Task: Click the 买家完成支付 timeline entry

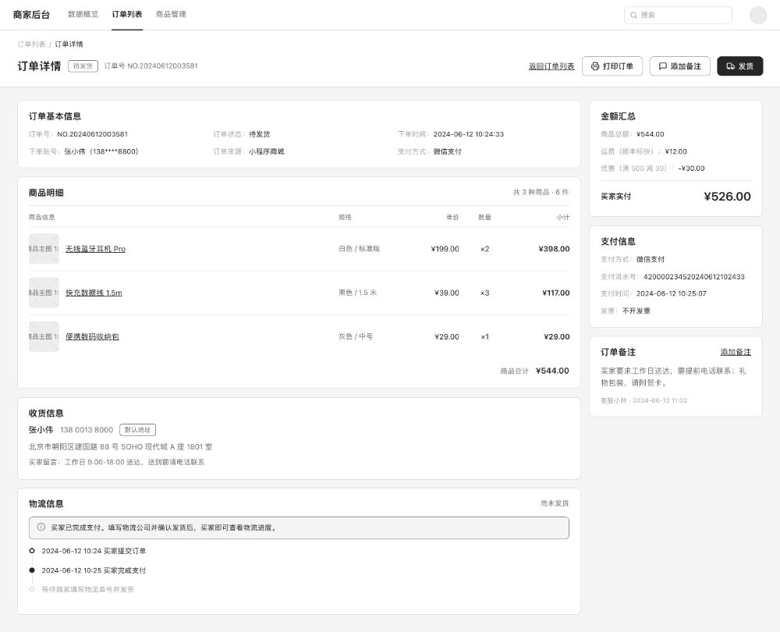Action: click(94, 570)
